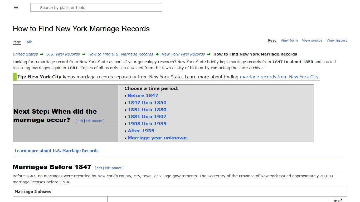Switch to View form mode
This screenshot has width=360, height=202.
tap(289, 40)
